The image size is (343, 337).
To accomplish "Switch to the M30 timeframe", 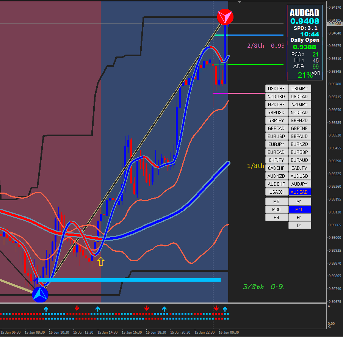I will (x=276, y=209).
